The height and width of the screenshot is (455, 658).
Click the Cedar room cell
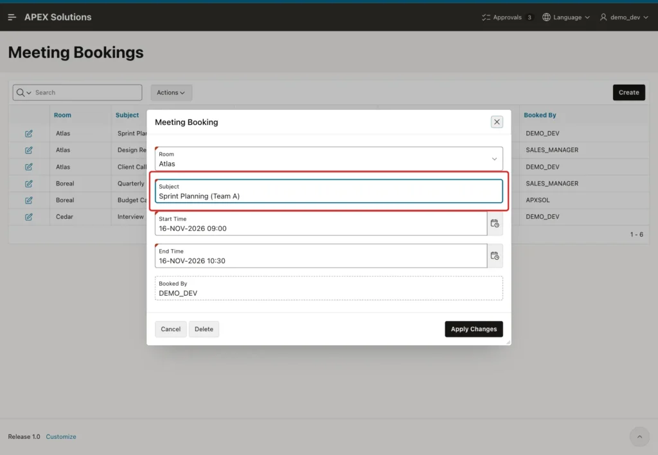coord(65,217)
